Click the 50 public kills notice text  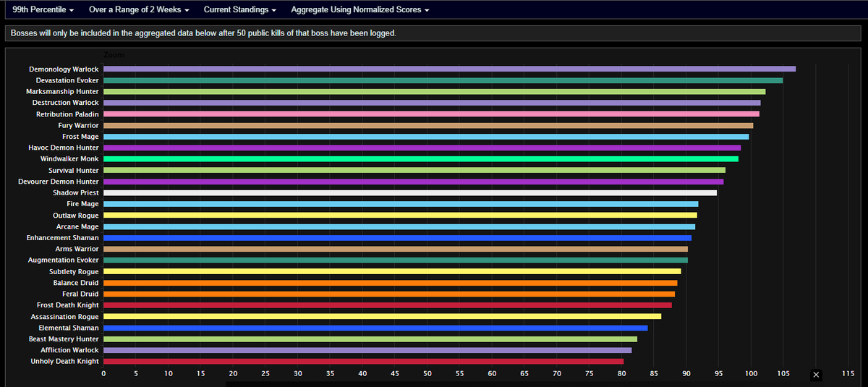pyautogui.click(x=203, y=33)
